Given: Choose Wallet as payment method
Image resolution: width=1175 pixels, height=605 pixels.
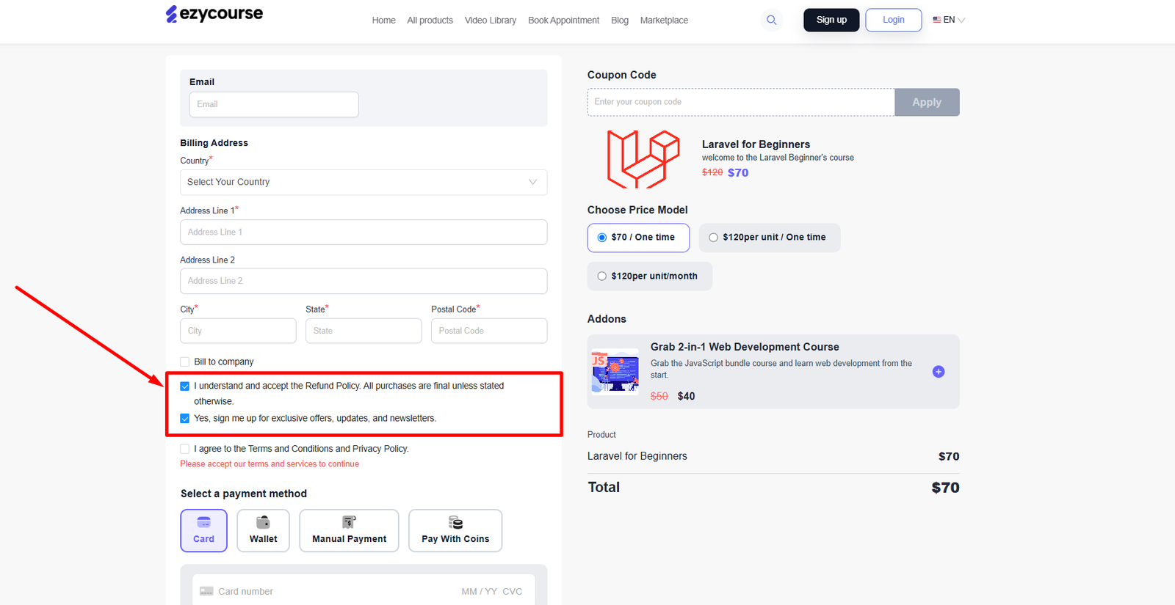Looking at the screenshot, I should (x=263, y=530).
